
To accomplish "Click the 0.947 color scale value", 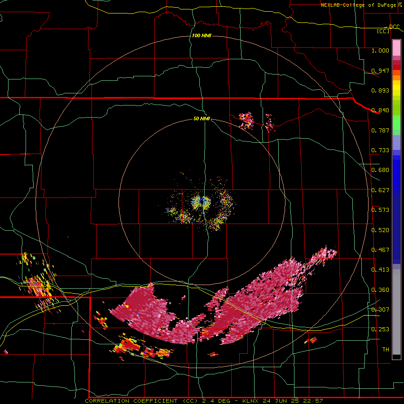I will point(380,70).
